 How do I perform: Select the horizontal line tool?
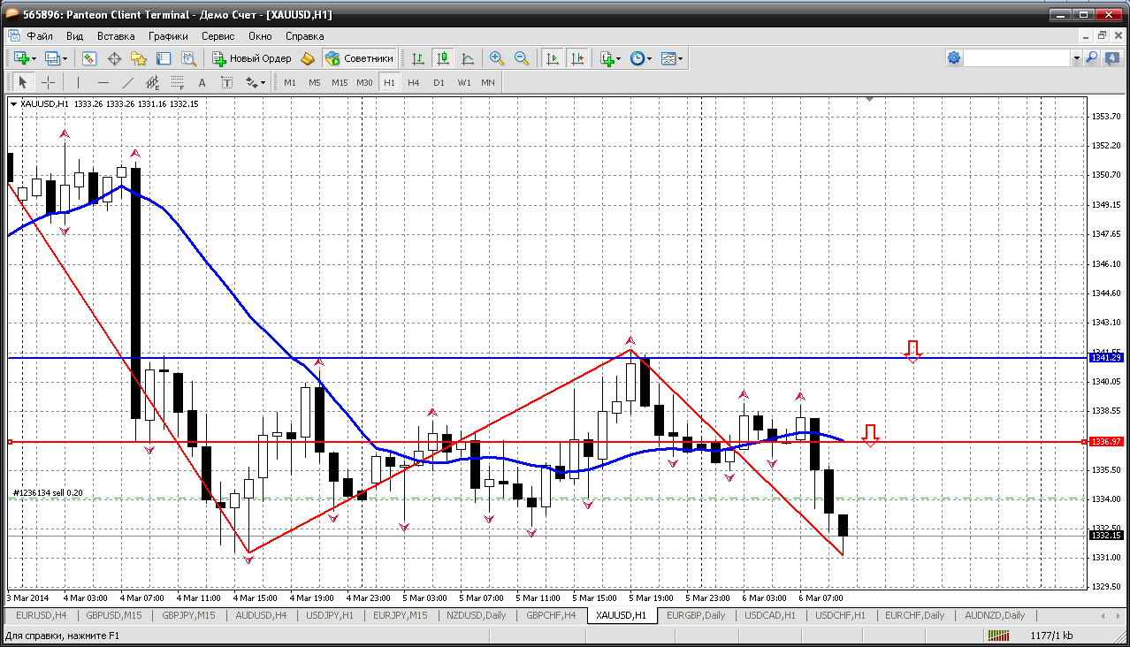[103, 82]
